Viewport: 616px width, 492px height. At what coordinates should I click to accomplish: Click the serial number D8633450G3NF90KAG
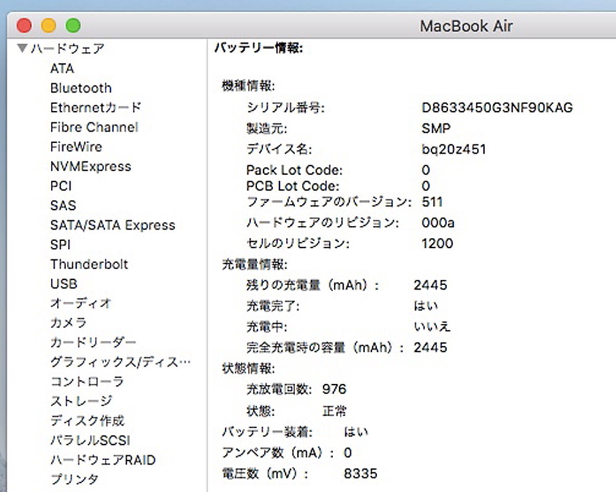pos(497,108)
